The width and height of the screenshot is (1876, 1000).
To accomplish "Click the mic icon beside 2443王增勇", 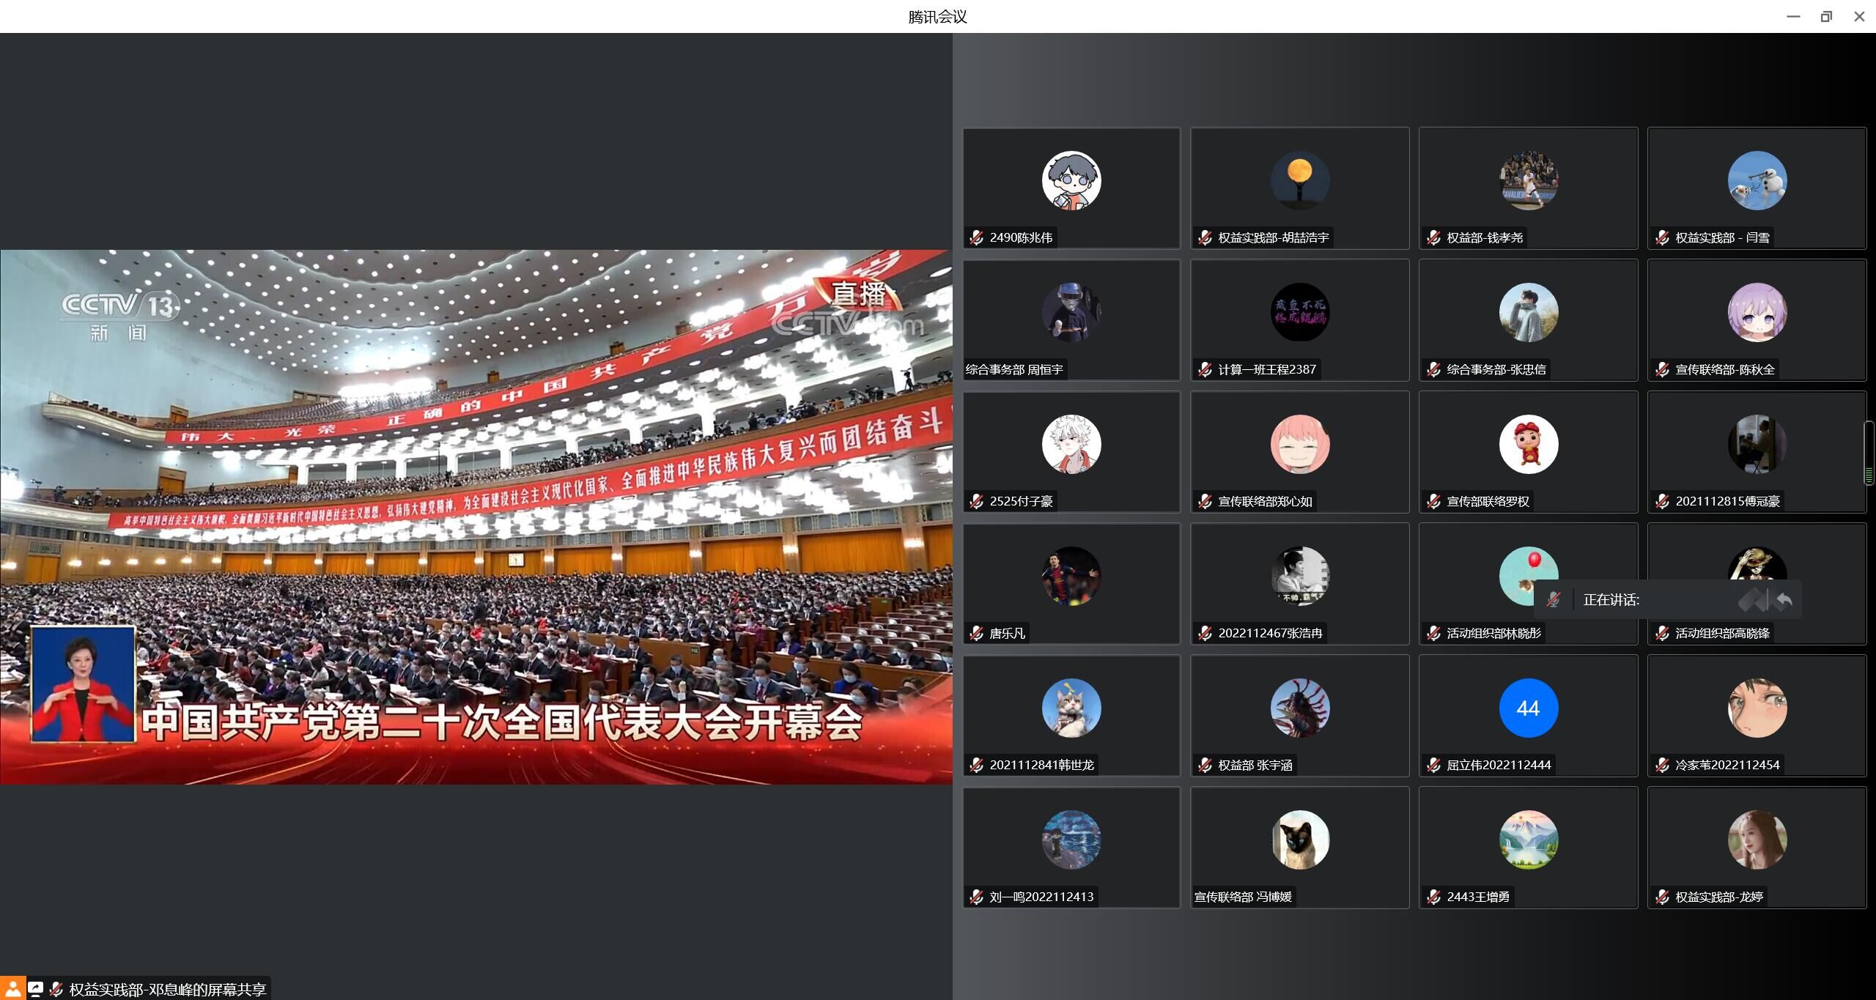I will coord(1433,897).
